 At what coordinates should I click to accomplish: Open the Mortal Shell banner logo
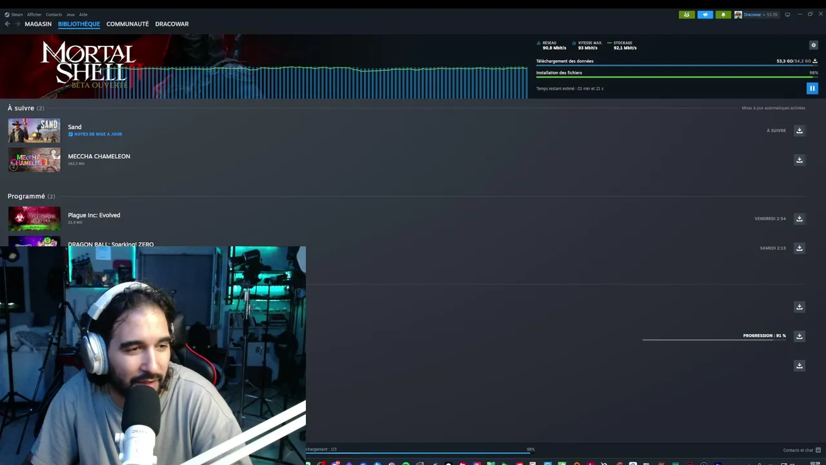[88, 65]
